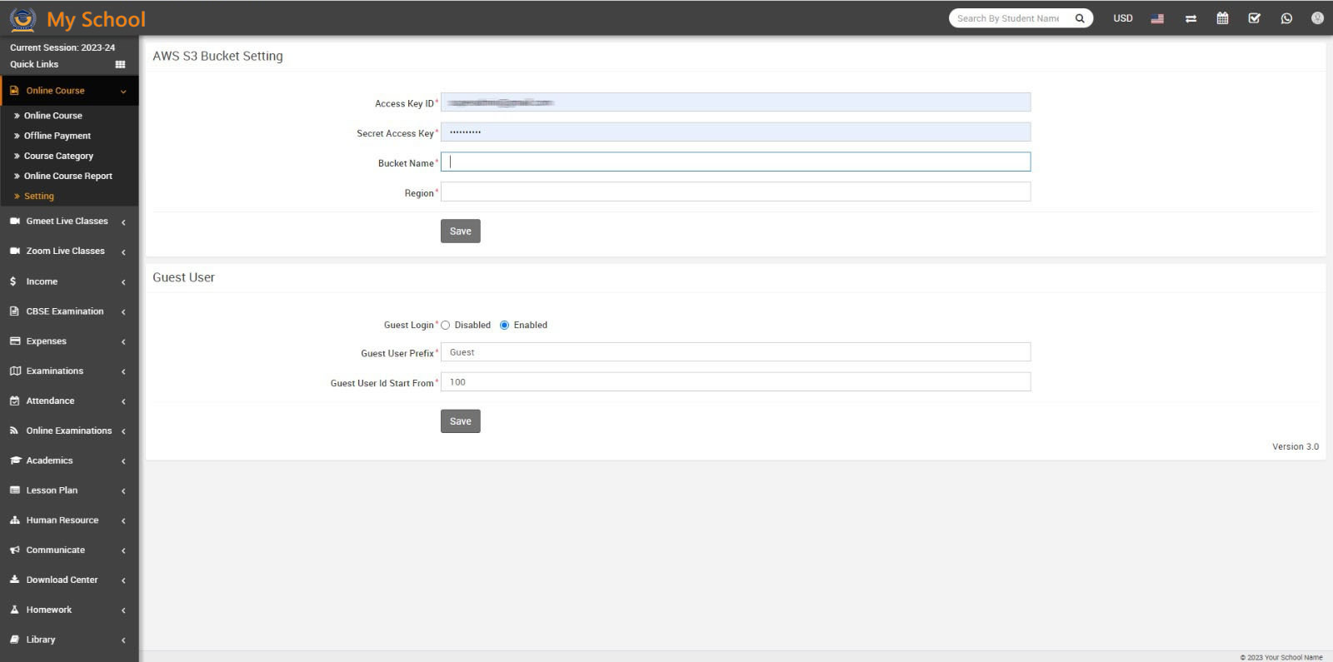Open the language flag selector
The width and height of the screenshot is (1333, 662).
click(1157, 18)
